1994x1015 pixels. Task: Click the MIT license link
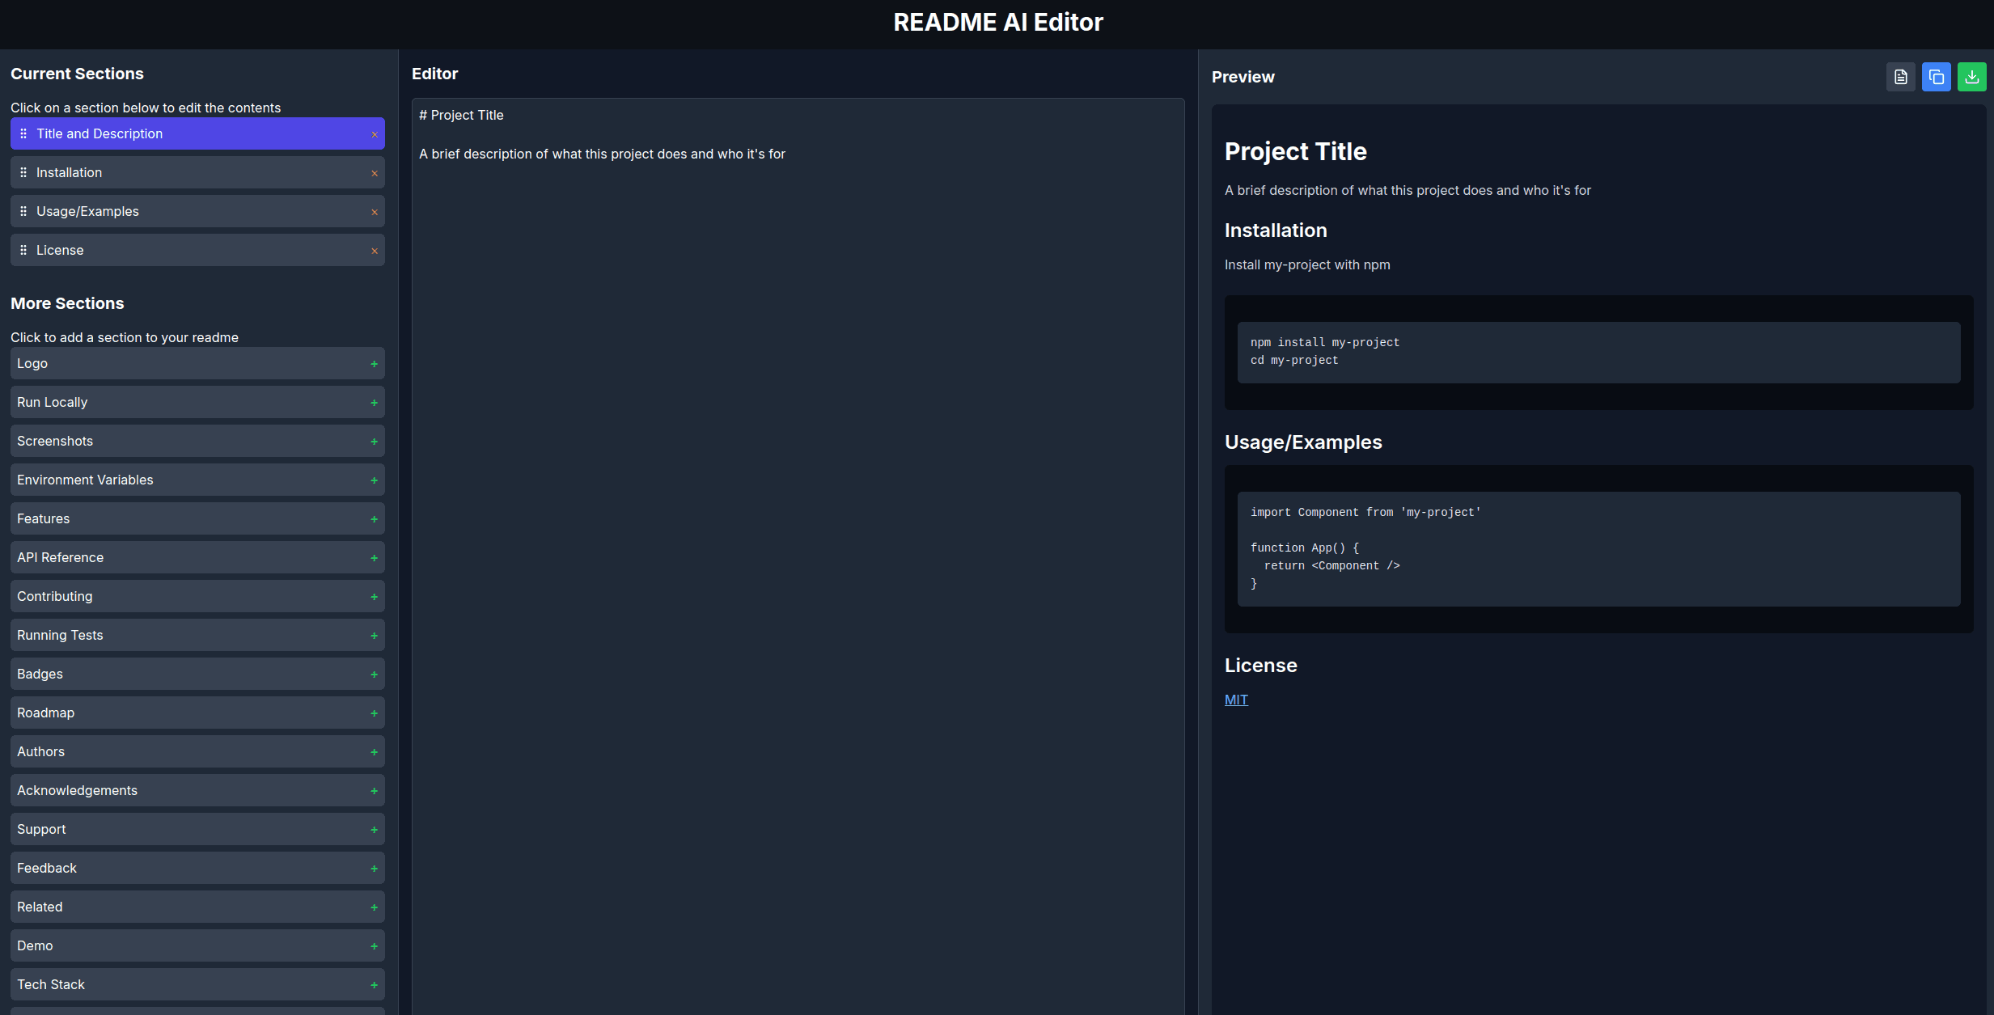coord(1235,699)
